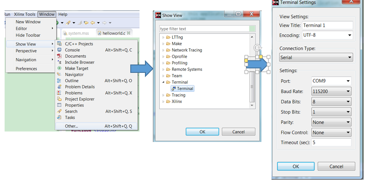This screenshot has height=183, width=367.
Task: Click the C/C++ Projects view icon
Action: point(59,44)
